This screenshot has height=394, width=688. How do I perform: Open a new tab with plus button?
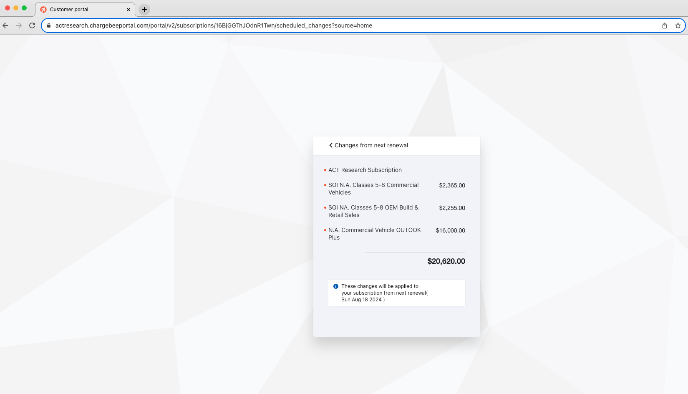[144, 10]
